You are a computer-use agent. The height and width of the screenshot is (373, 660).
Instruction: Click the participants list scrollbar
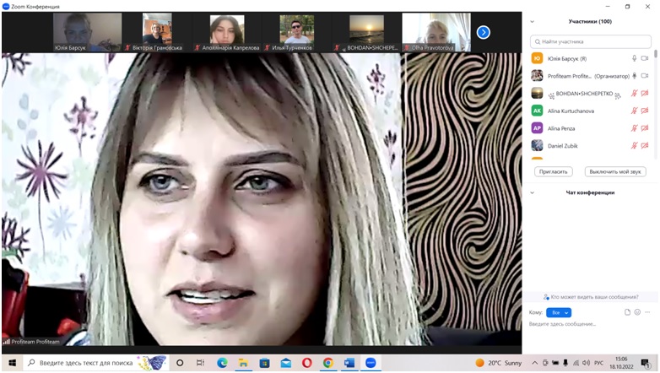coord(656,54)
